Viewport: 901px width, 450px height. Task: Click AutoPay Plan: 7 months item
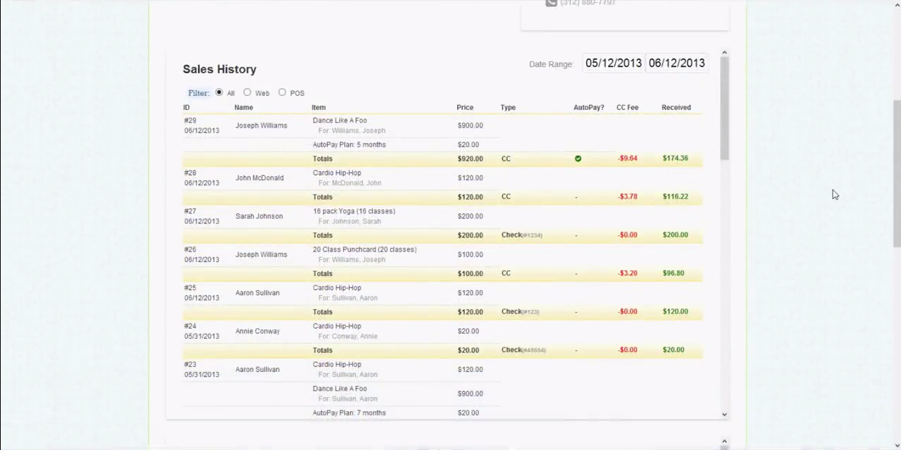click(349, 413)
